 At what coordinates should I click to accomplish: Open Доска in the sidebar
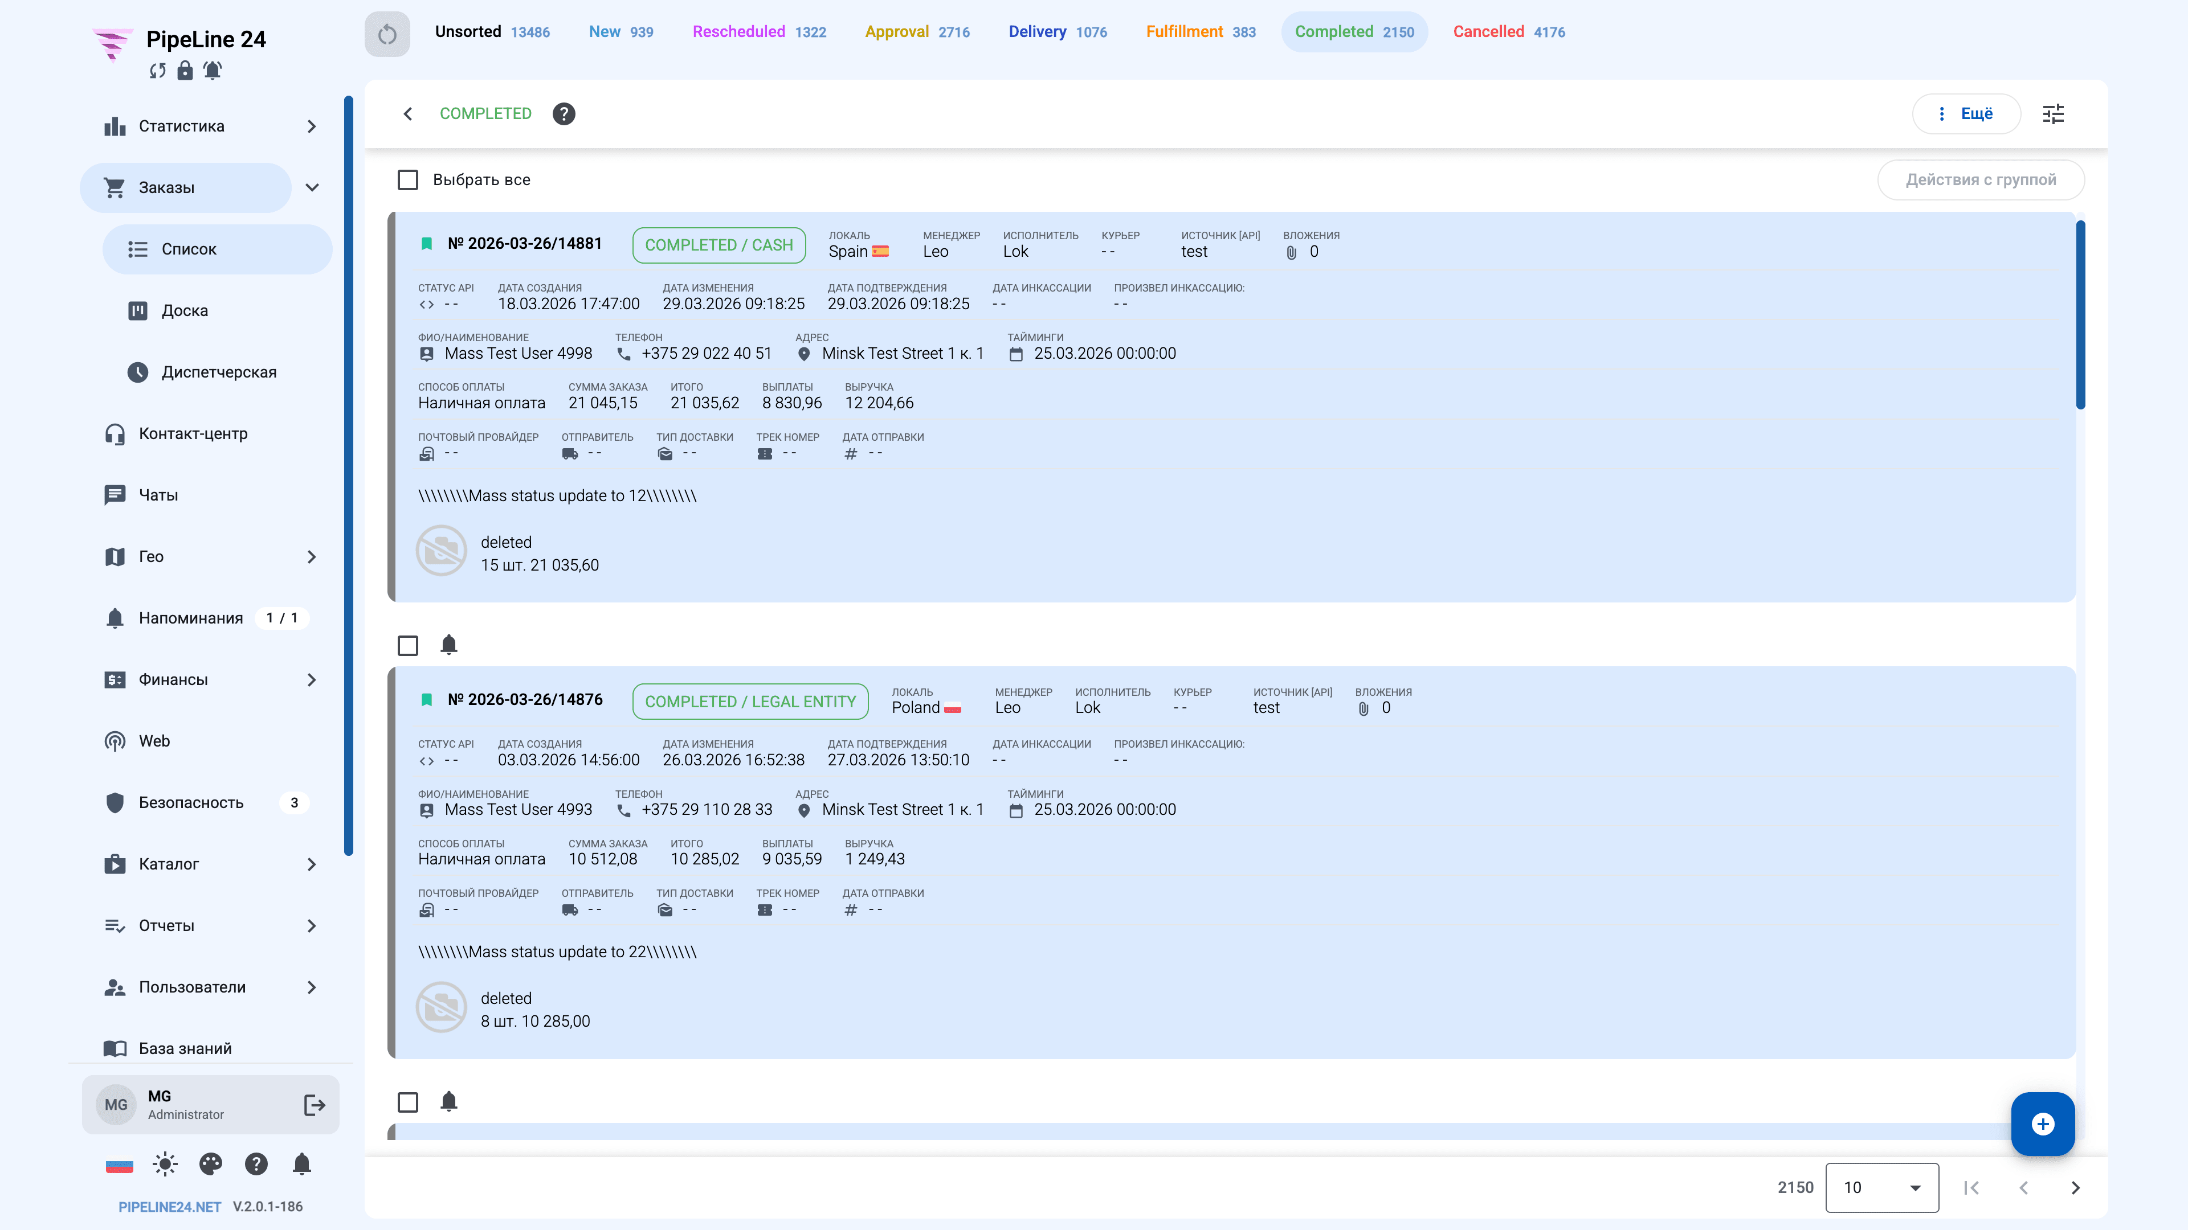click(217, 311)
